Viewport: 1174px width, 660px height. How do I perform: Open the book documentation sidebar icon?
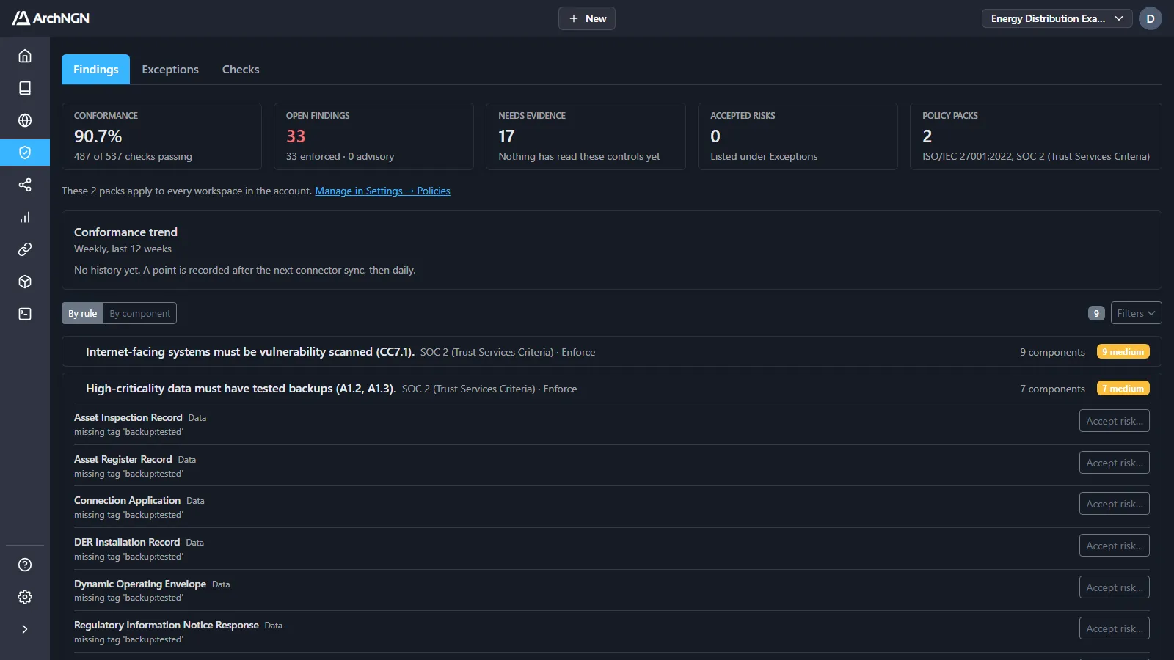(x=25, y=88)
